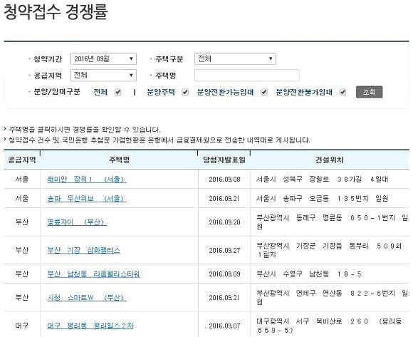Click the 당첨자발표일 column header
Image resolution: width=413 pixels, height=337 pixels.
[x=224, y=160]
